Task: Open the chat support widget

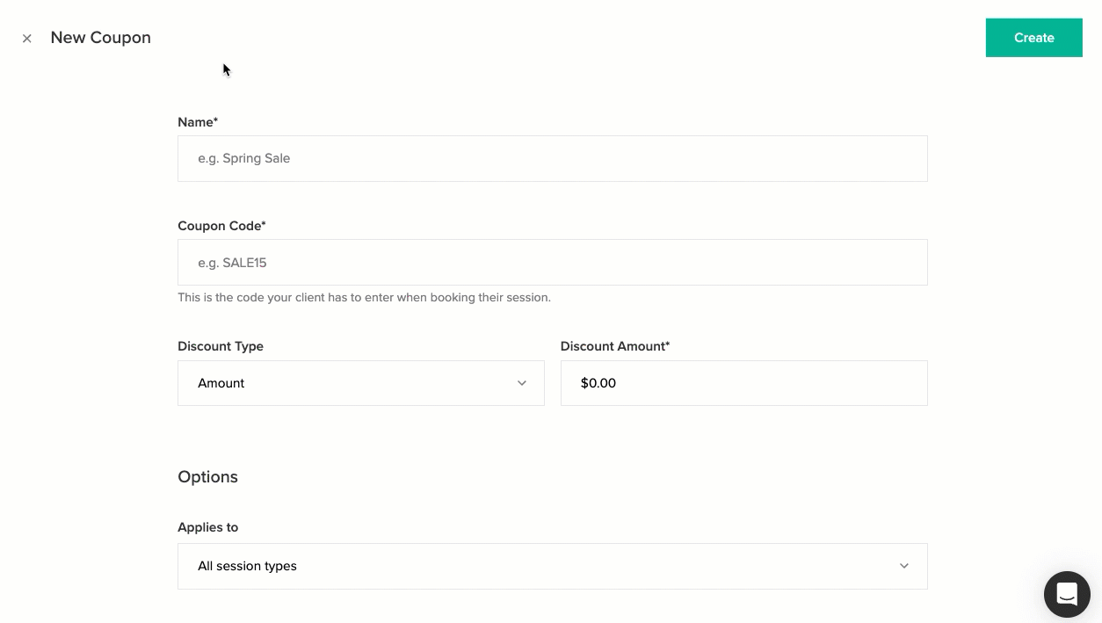Action: (1066, 594)
